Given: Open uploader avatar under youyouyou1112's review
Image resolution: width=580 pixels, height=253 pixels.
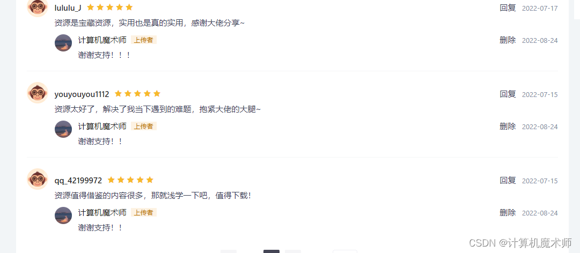Looking at the screenshot, I should coord(63,129).
